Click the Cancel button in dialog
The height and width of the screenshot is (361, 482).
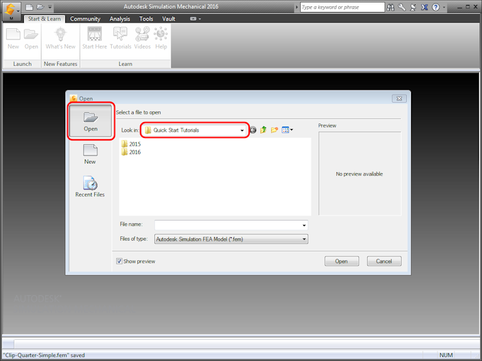pyautogui.click(x=384, y=261)
